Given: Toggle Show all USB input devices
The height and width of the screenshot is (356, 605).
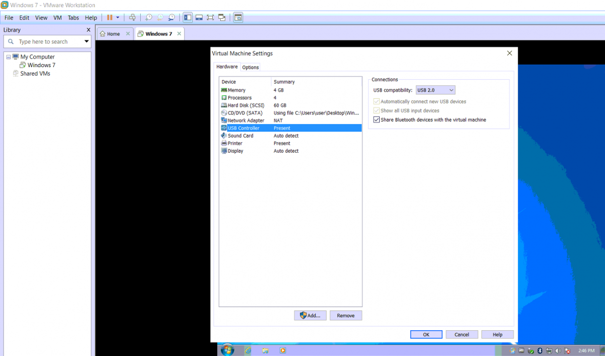Looking at the screenshot, I should click(x=406, y=110).
